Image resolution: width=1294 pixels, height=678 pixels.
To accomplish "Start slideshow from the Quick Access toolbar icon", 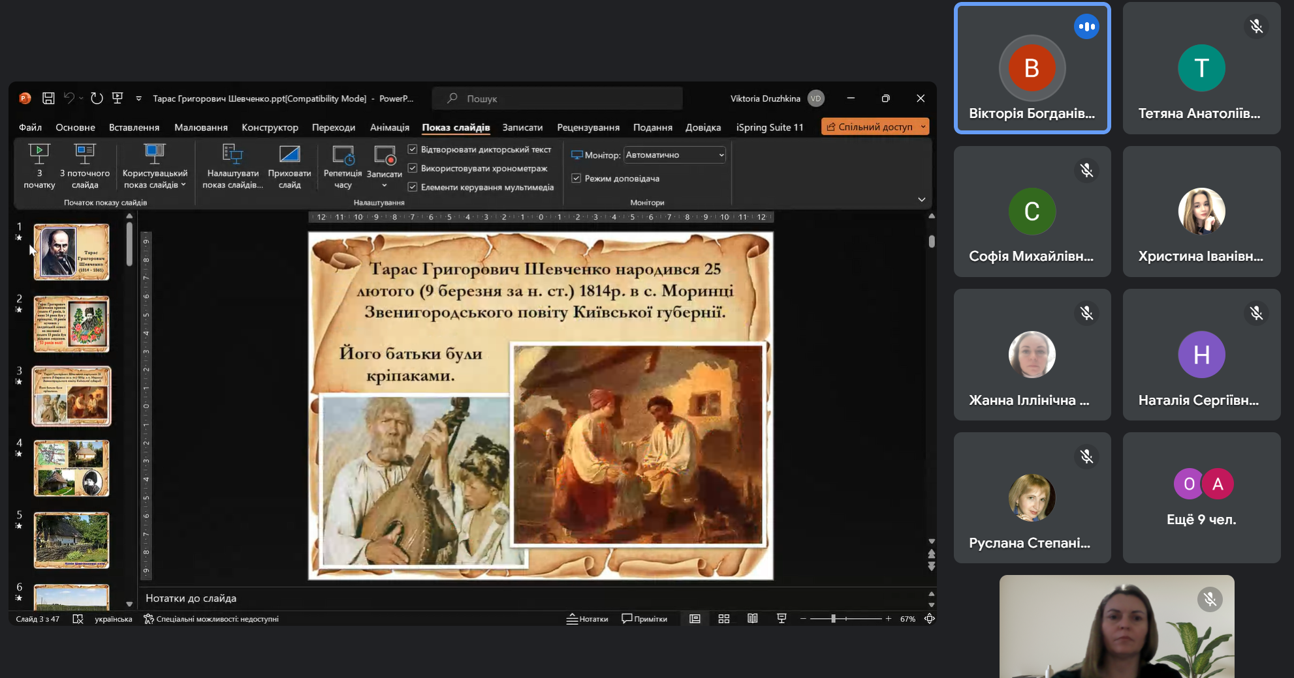I will (118, 98).
